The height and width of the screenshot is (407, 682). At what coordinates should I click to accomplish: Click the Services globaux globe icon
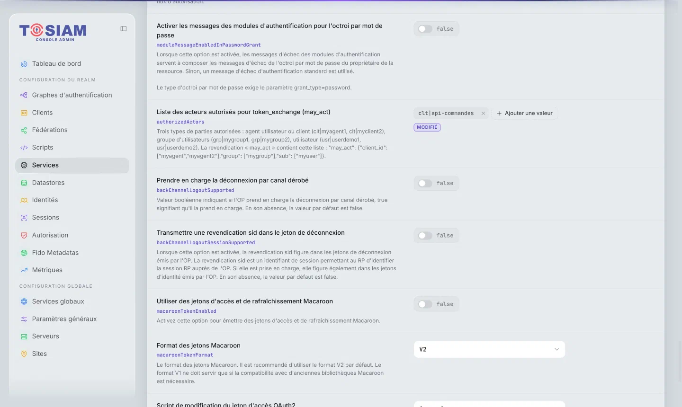tap(24, 301)
